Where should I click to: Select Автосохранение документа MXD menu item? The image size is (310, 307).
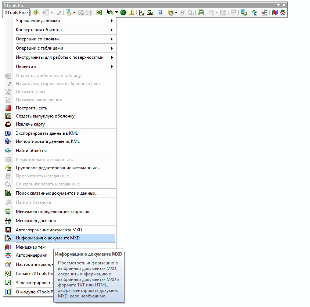60,230
